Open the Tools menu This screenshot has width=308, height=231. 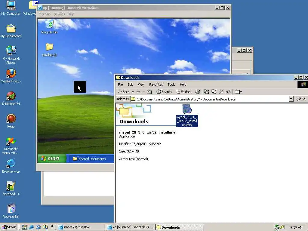(x=171, y=85)
